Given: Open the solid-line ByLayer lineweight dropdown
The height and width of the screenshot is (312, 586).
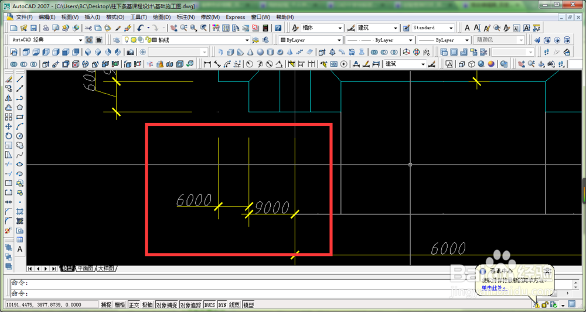Looking at the screenshot, I should point(467,40).
